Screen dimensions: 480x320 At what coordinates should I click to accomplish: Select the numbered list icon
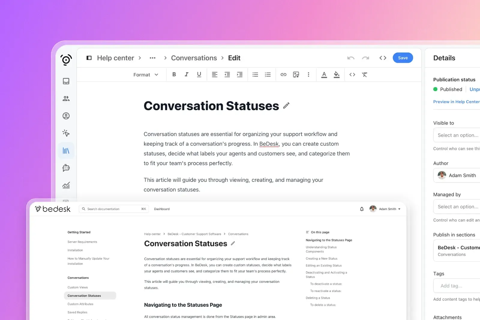tap(268, 75)
